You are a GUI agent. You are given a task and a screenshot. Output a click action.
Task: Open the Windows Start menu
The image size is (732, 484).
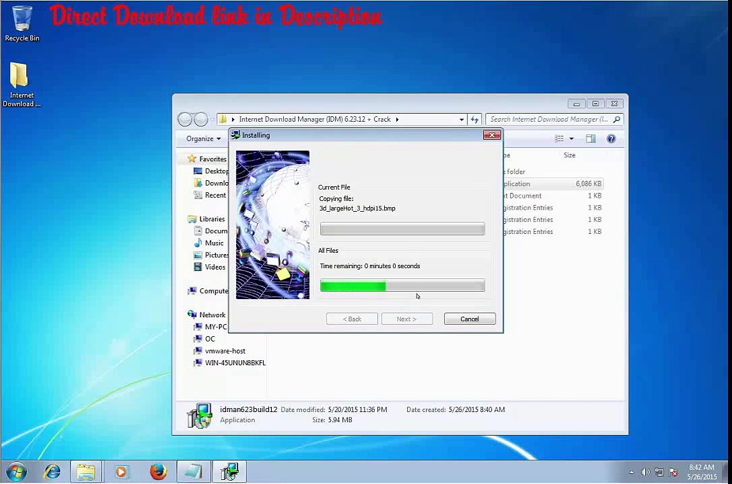tap(16, 472)
